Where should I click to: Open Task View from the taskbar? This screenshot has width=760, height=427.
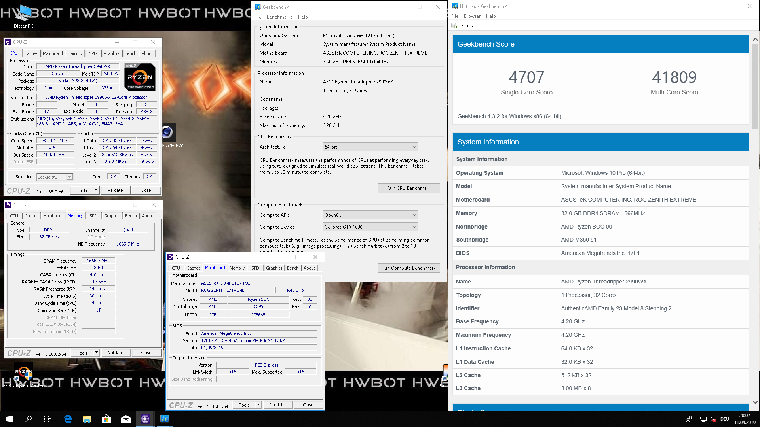pos(47,419)
